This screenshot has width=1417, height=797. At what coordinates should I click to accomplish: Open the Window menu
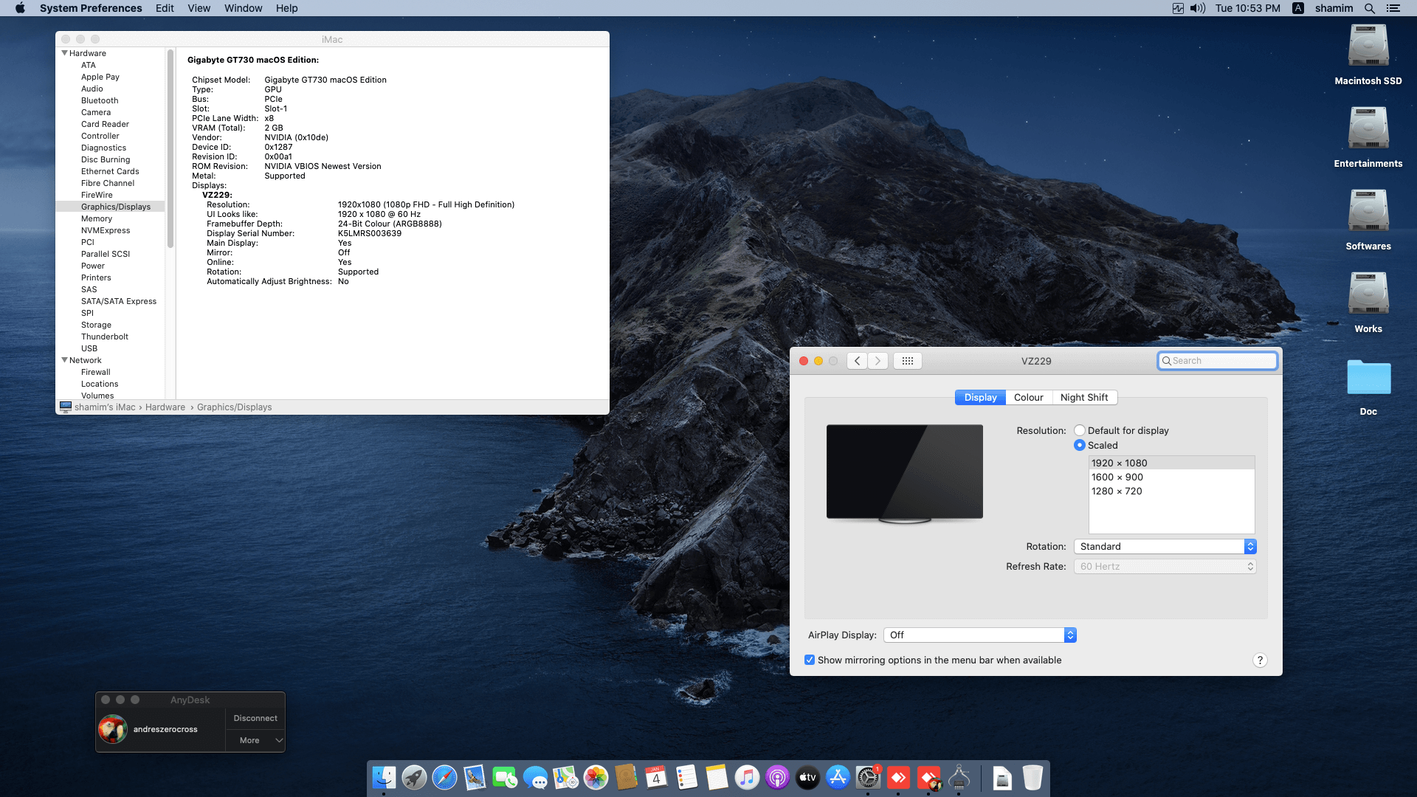point(244,8)
